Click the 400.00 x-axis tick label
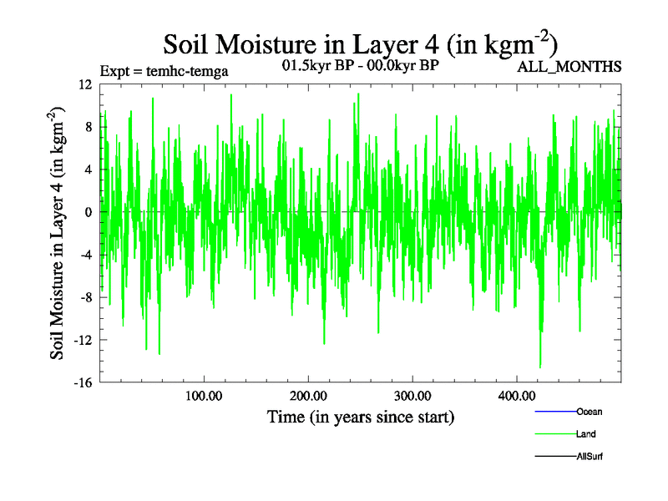The image size is (668, 501). coord(516,396)
